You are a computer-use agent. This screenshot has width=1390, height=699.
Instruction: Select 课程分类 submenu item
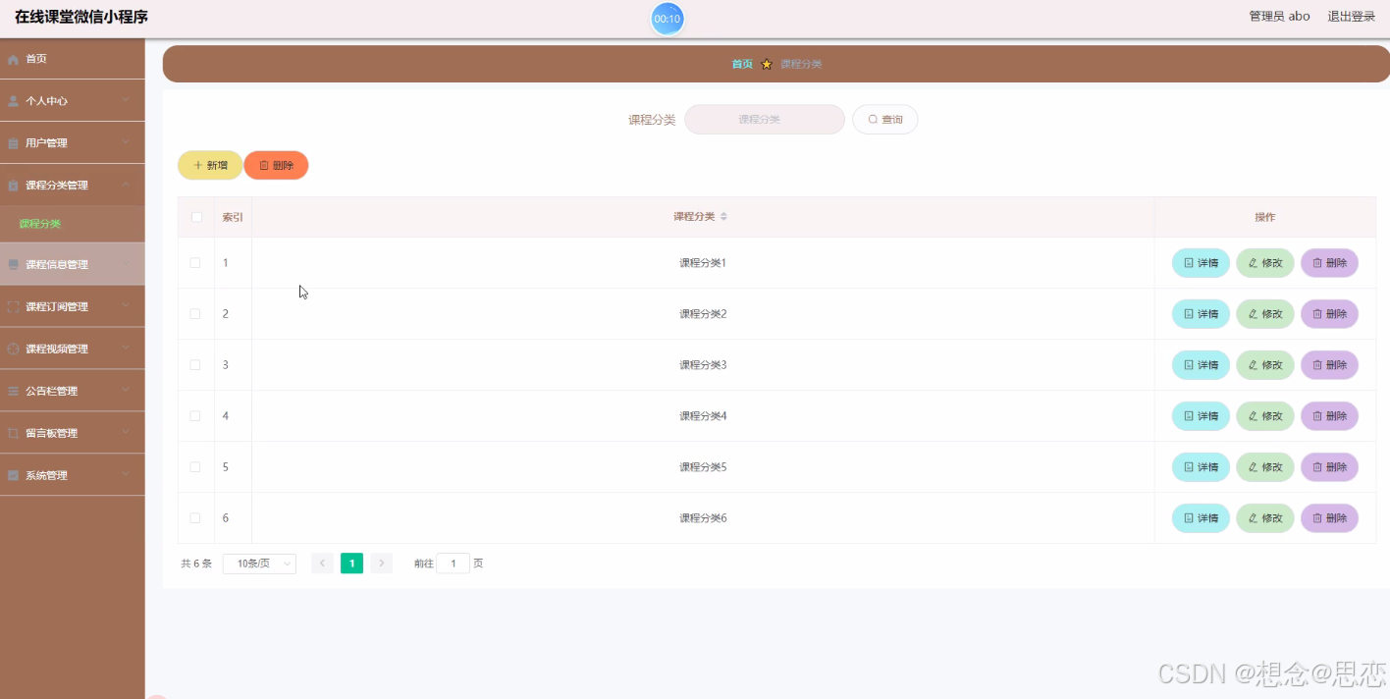click(73, 224)
